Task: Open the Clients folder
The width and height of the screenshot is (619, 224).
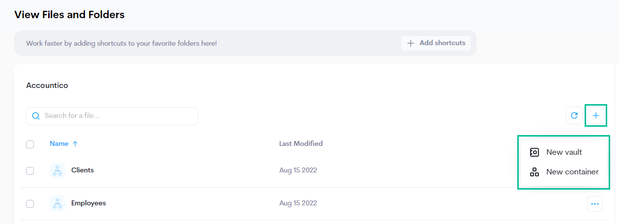Action: (x=83, y=170)
